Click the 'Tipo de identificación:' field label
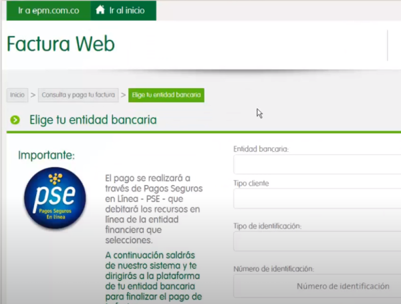The height and width of the screenshot is (304, 401). click(x=267, y=226)
